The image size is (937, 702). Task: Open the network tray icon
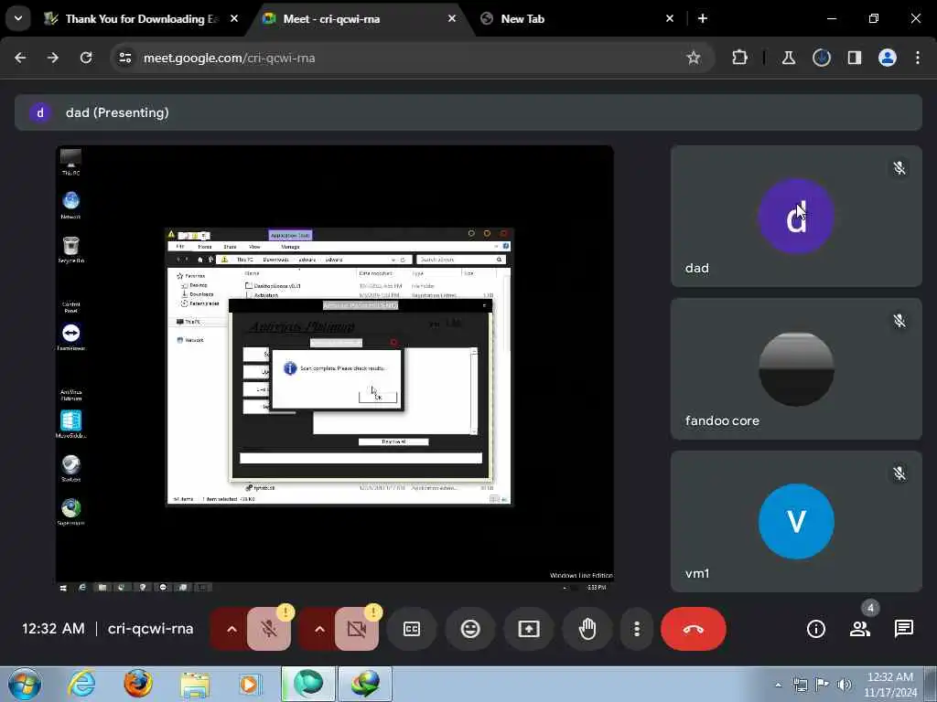pos(800,685)
